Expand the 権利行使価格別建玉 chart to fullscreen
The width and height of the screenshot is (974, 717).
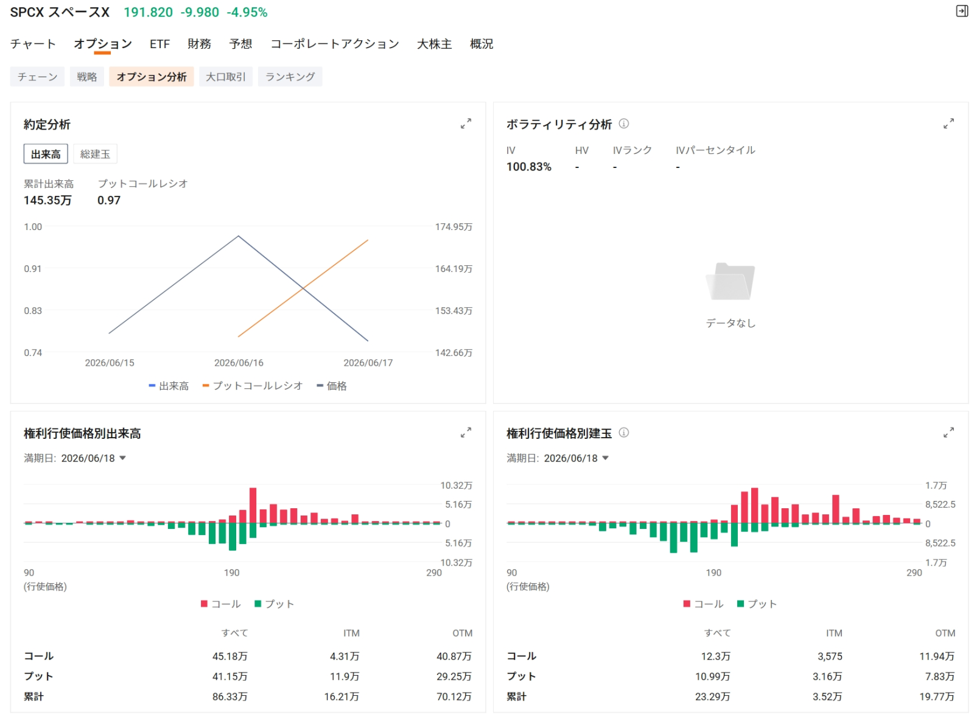[x=948, y=433]
